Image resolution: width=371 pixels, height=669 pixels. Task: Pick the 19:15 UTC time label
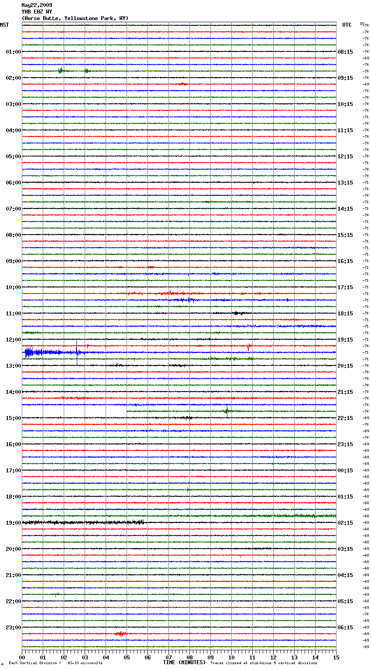(x=345, y=340)
